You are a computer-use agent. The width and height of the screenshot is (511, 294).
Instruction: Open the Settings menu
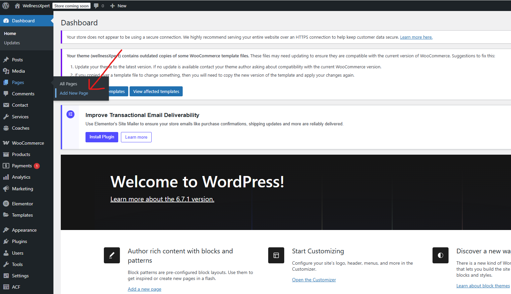click(x=27, y=276)
